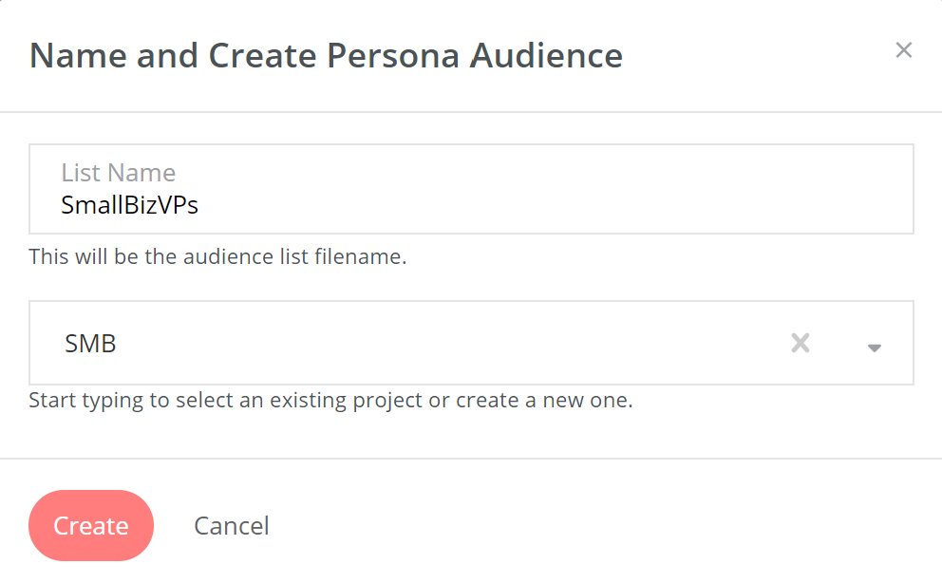Cancel creating the persona audience
The width and height of the screenshot is (942, 583).
point(232,526)
